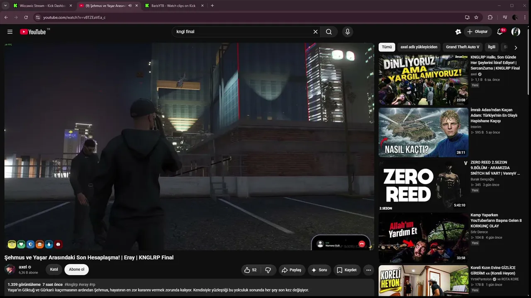Show more filter chips with right chevron
Image resolution: width=531 pixels, height=298 pixels.
pyautogui.click(x=516, y=48)
